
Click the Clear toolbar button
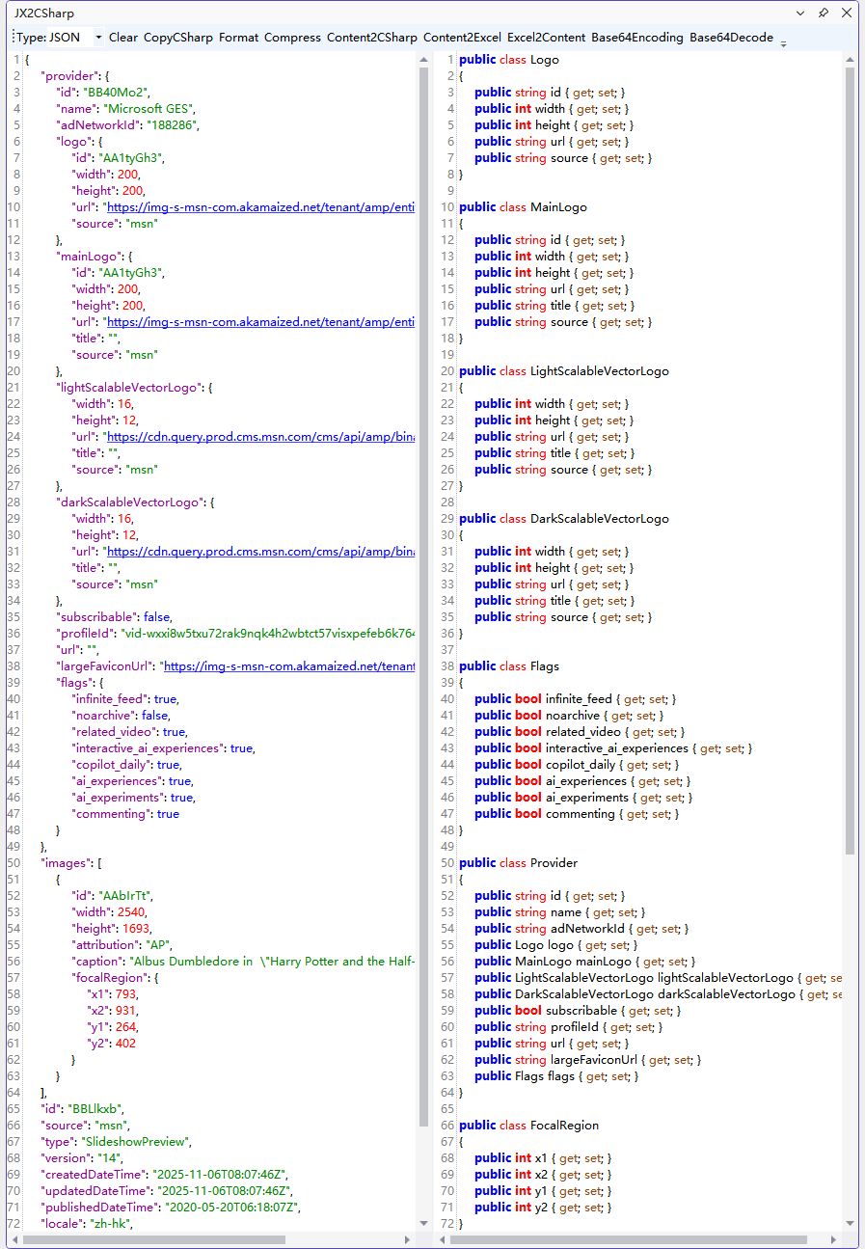(123, 38)
